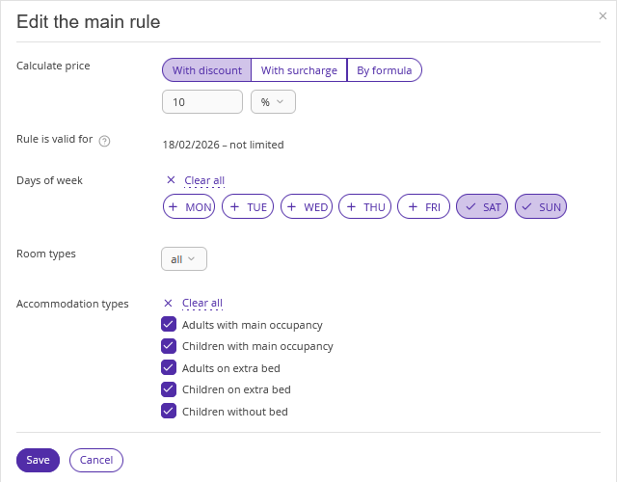Add Tuesday to days of week
The height and width of the screenshot is (482, 617).
point(248,207)
